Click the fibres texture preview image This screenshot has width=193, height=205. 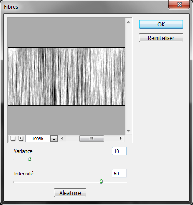point(66,77)
